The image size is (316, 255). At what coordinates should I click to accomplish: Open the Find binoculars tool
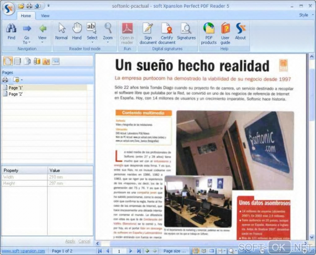(11, 31)
